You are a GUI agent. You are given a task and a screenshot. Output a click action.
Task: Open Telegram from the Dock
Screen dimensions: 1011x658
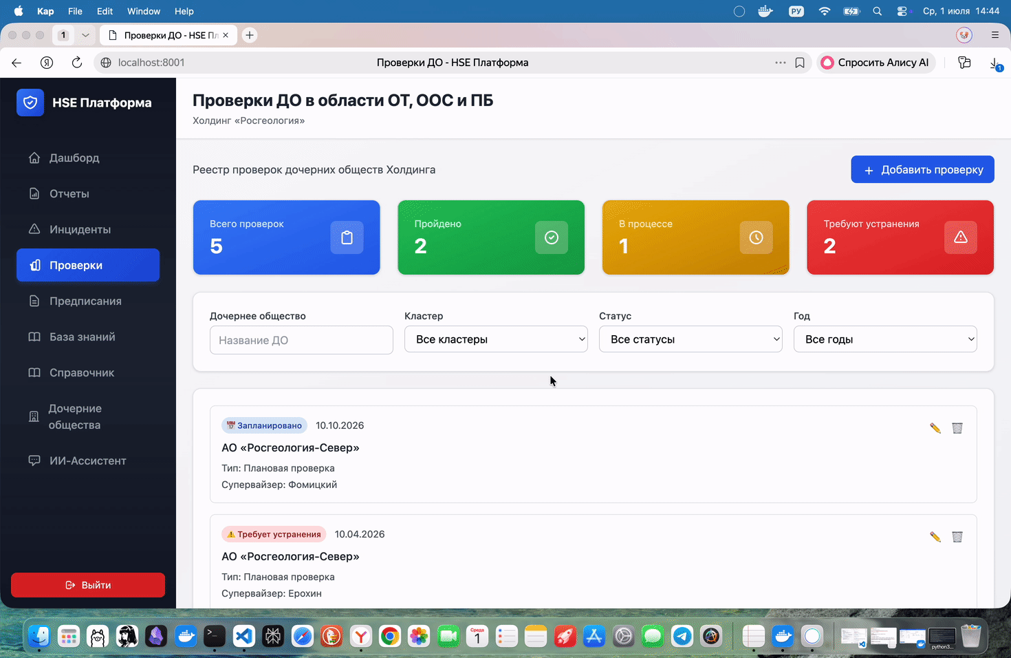tap(682, 636)
